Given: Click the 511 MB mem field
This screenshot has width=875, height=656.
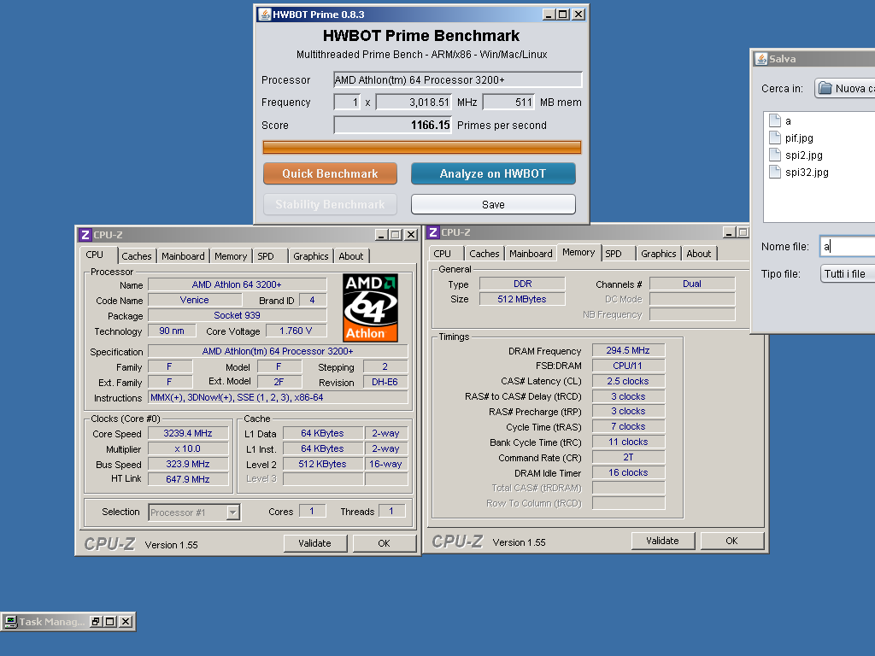Looking at the screenshot, I should coord(508,102).
